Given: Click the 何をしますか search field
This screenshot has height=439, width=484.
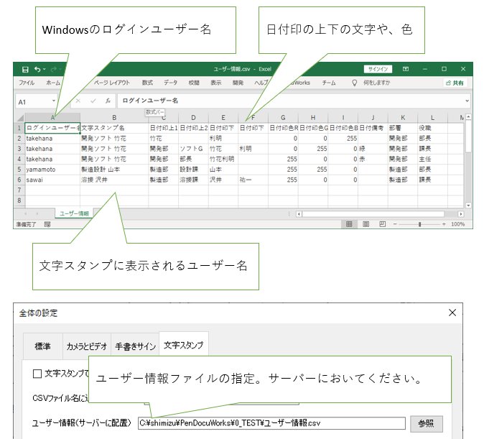Looking at the screenshot, I should [376, 83].
